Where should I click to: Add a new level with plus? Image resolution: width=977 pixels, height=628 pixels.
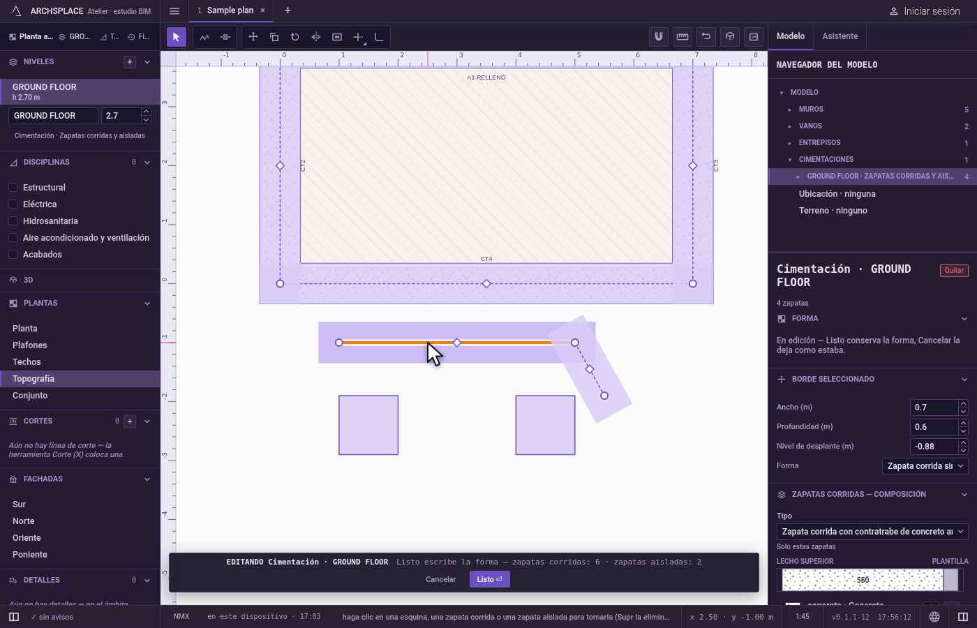point(130,62)
